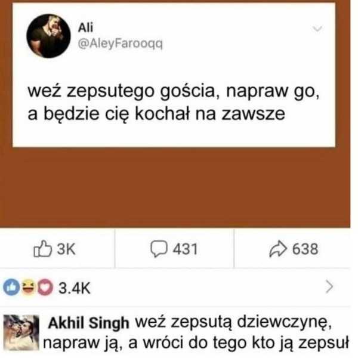Click the heart Love reaction emoji

tap(45, 287)
